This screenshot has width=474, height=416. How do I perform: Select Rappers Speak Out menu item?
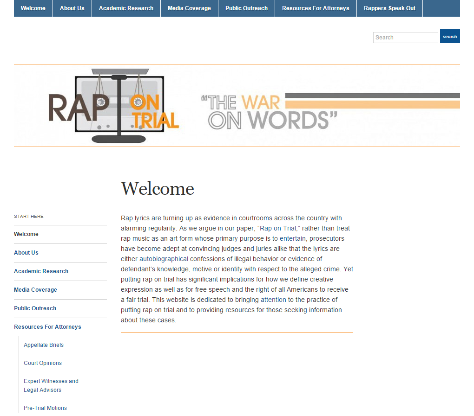click(389, 8)
